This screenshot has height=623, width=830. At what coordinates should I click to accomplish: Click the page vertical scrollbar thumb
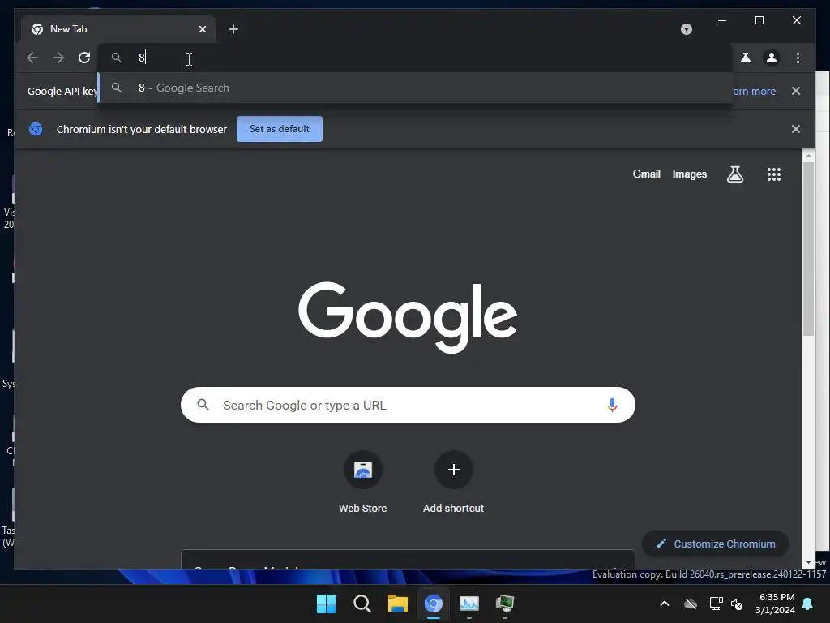point(808,248)
